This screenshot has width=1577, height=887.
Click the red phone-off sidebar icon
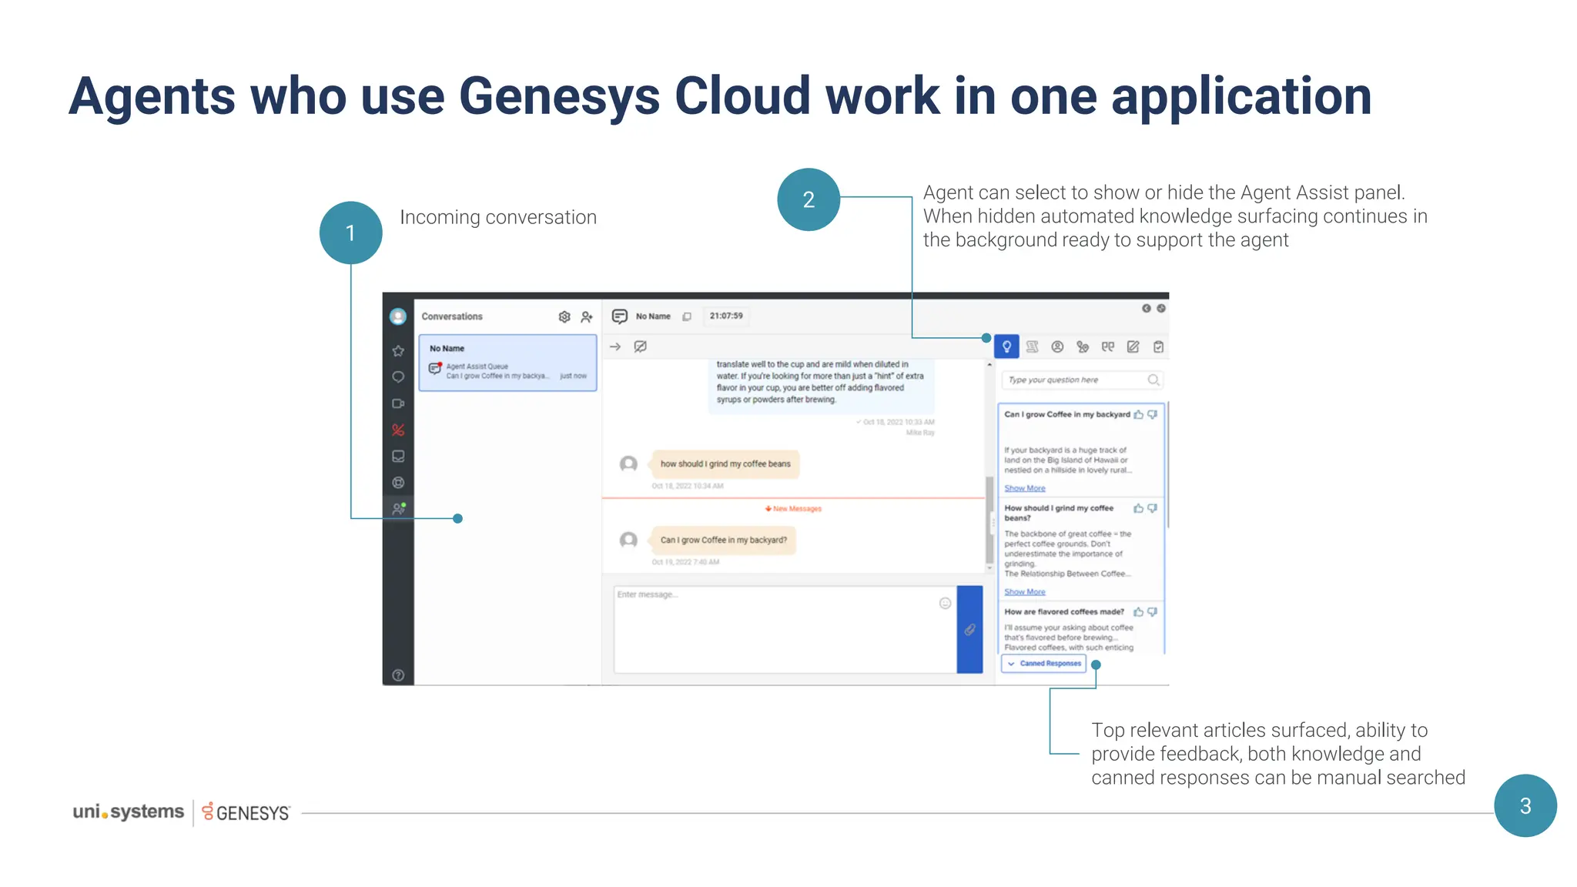click(x=398, y=430)
